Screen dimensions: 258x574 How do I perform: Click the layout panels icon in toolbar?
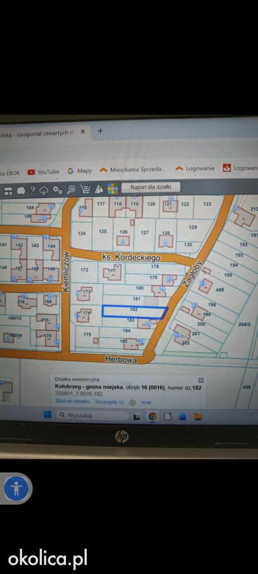tap(8, 191)
